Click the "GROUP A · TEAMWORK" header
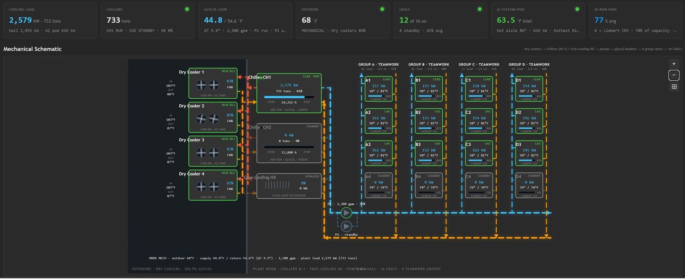Screen dimensions: 685x279 (x=378, y=65)
